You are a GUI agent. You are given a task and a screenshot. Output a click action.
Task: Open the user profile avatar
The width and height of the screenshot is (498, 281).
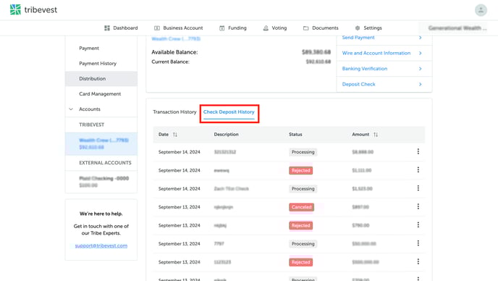coord(481,10)
